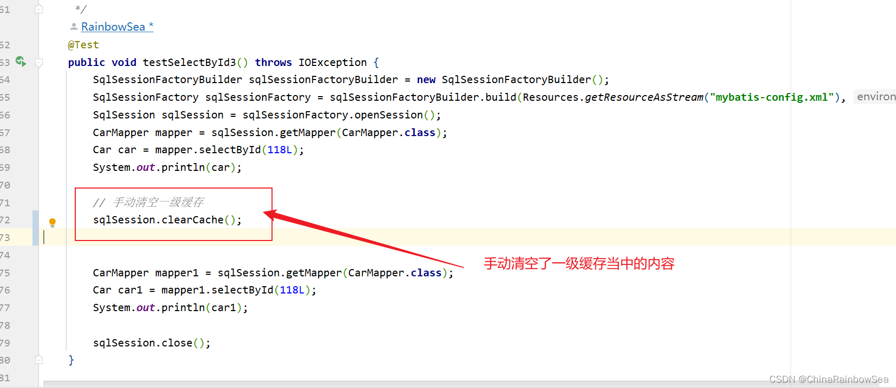This screenshot has width=896, height=388.
Task: Click the environ parameter inlay hint
Action: pyautogui.click(x=875, y=97)
